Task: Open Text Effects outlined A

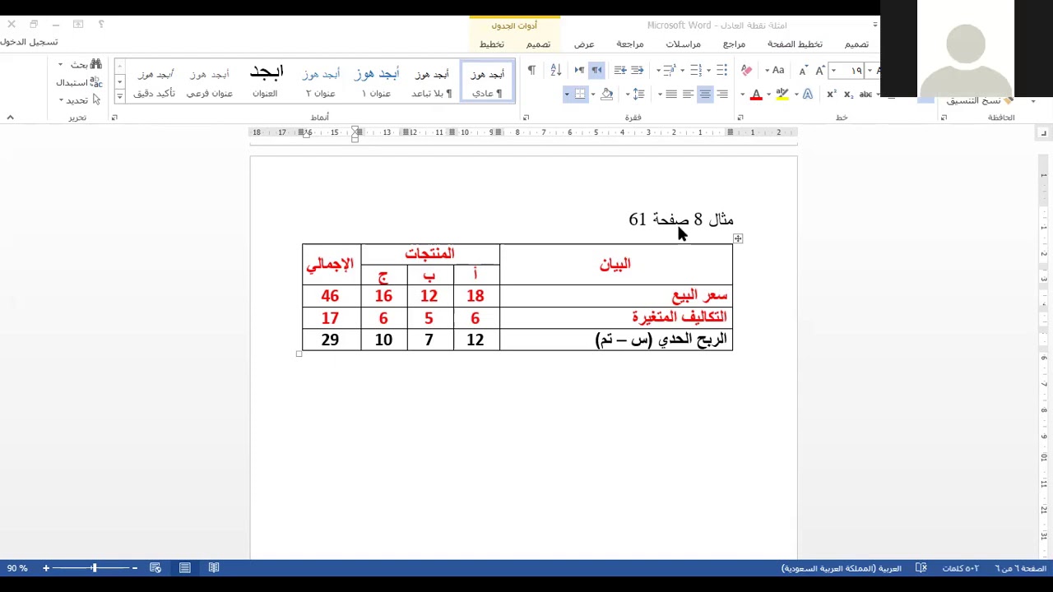Action: (x=808, y=95)
